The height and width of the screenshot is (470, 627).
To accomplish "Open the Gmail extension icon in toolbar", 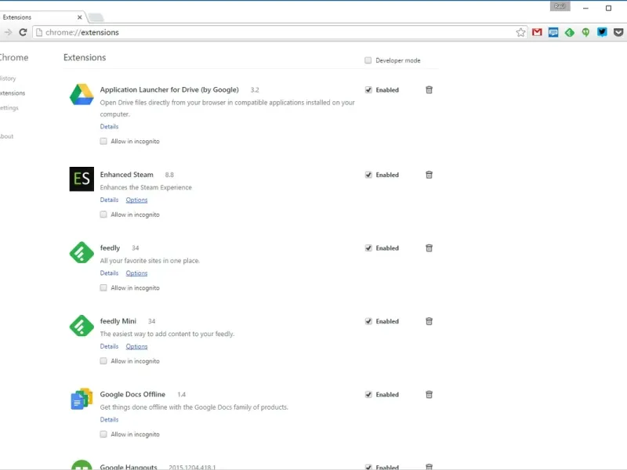I will click(x=537, y=32).
